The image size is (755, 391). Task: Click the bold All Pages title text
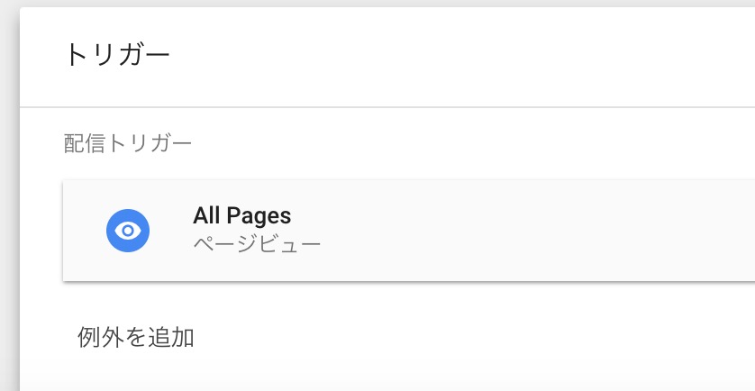click(241, 215)
